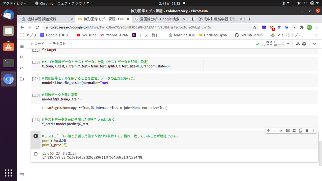Add a comment to the cell
Viewport: 322px width, 181px height.
288,131
